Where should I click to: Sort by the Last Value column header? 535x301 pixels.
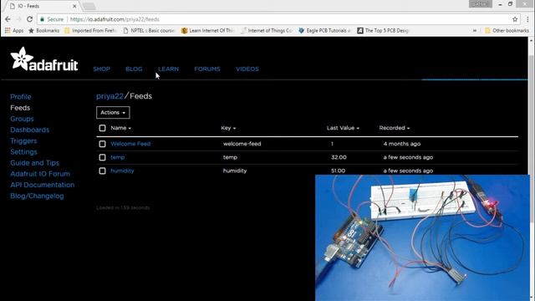pyautogui.click(x=343, y=128)
